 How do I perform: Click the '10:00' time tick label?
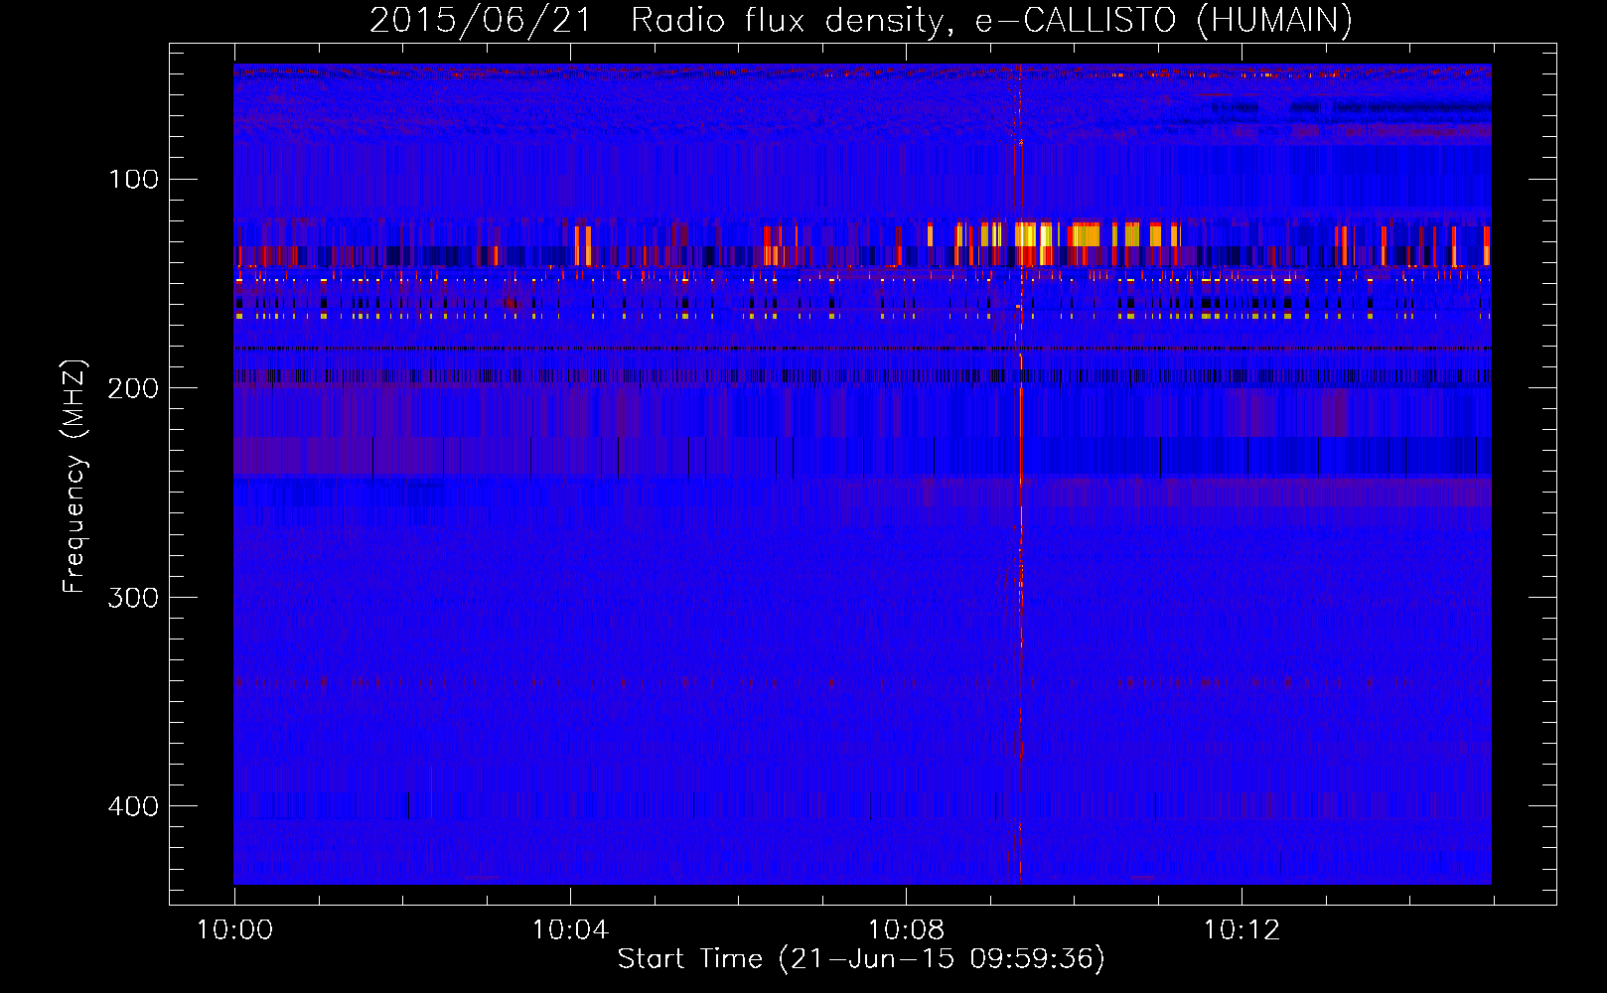[234, 929]
